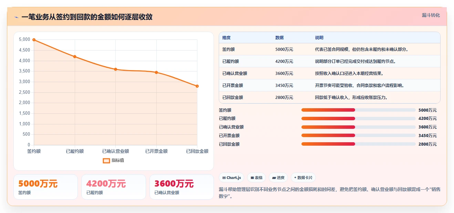This screenshot has height=213, width=454.
Task: Click the chart data point for 已履约额
Action: coord(75,57)
